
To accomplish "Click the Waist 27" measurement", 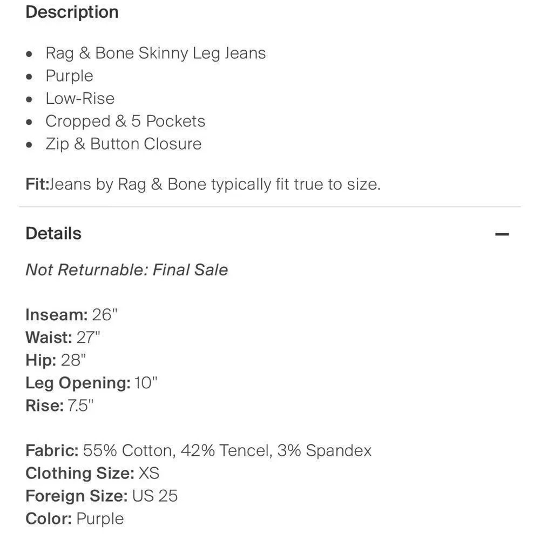I will [x=63, y=337].
